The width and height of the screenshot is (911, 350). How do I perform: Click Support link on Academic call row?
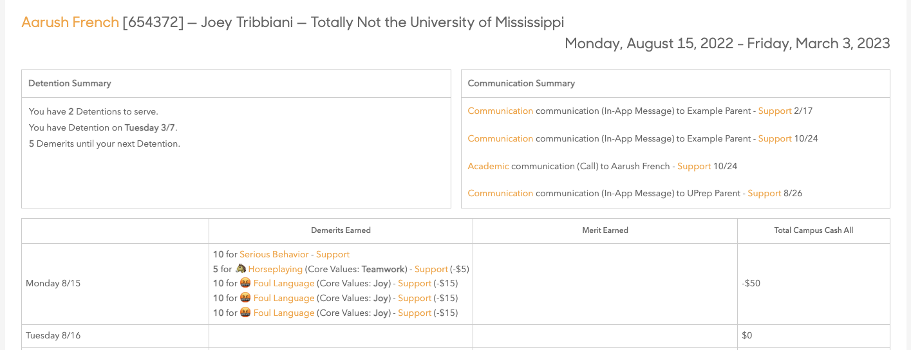[x=694, y=166]
